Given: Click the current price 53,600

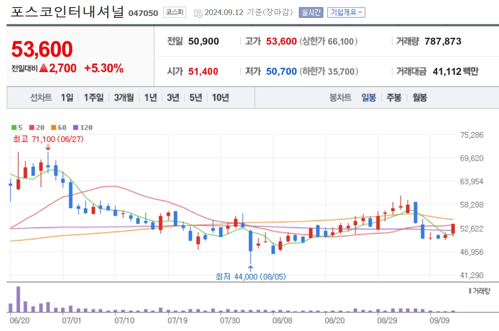Looking at the screenshot, I should pos(42,49).
